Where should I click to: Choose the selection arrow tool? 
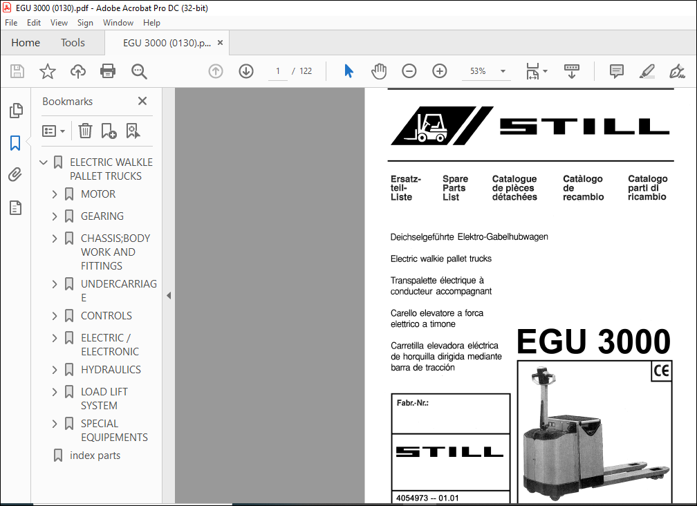[x=348, y=71]
